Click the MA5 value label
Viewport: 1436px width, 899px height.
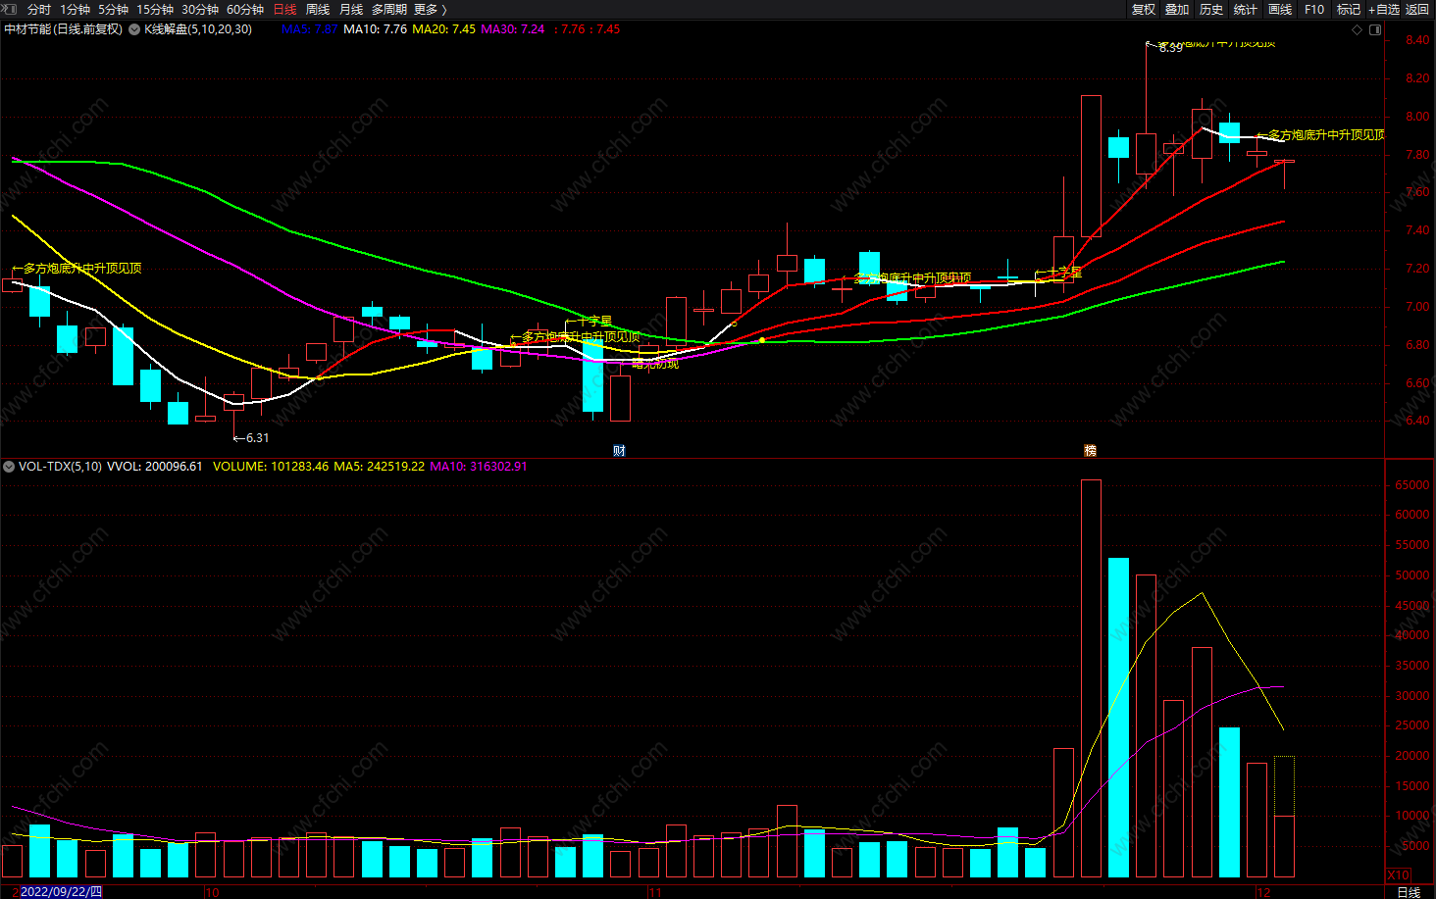tap(309, 29)
